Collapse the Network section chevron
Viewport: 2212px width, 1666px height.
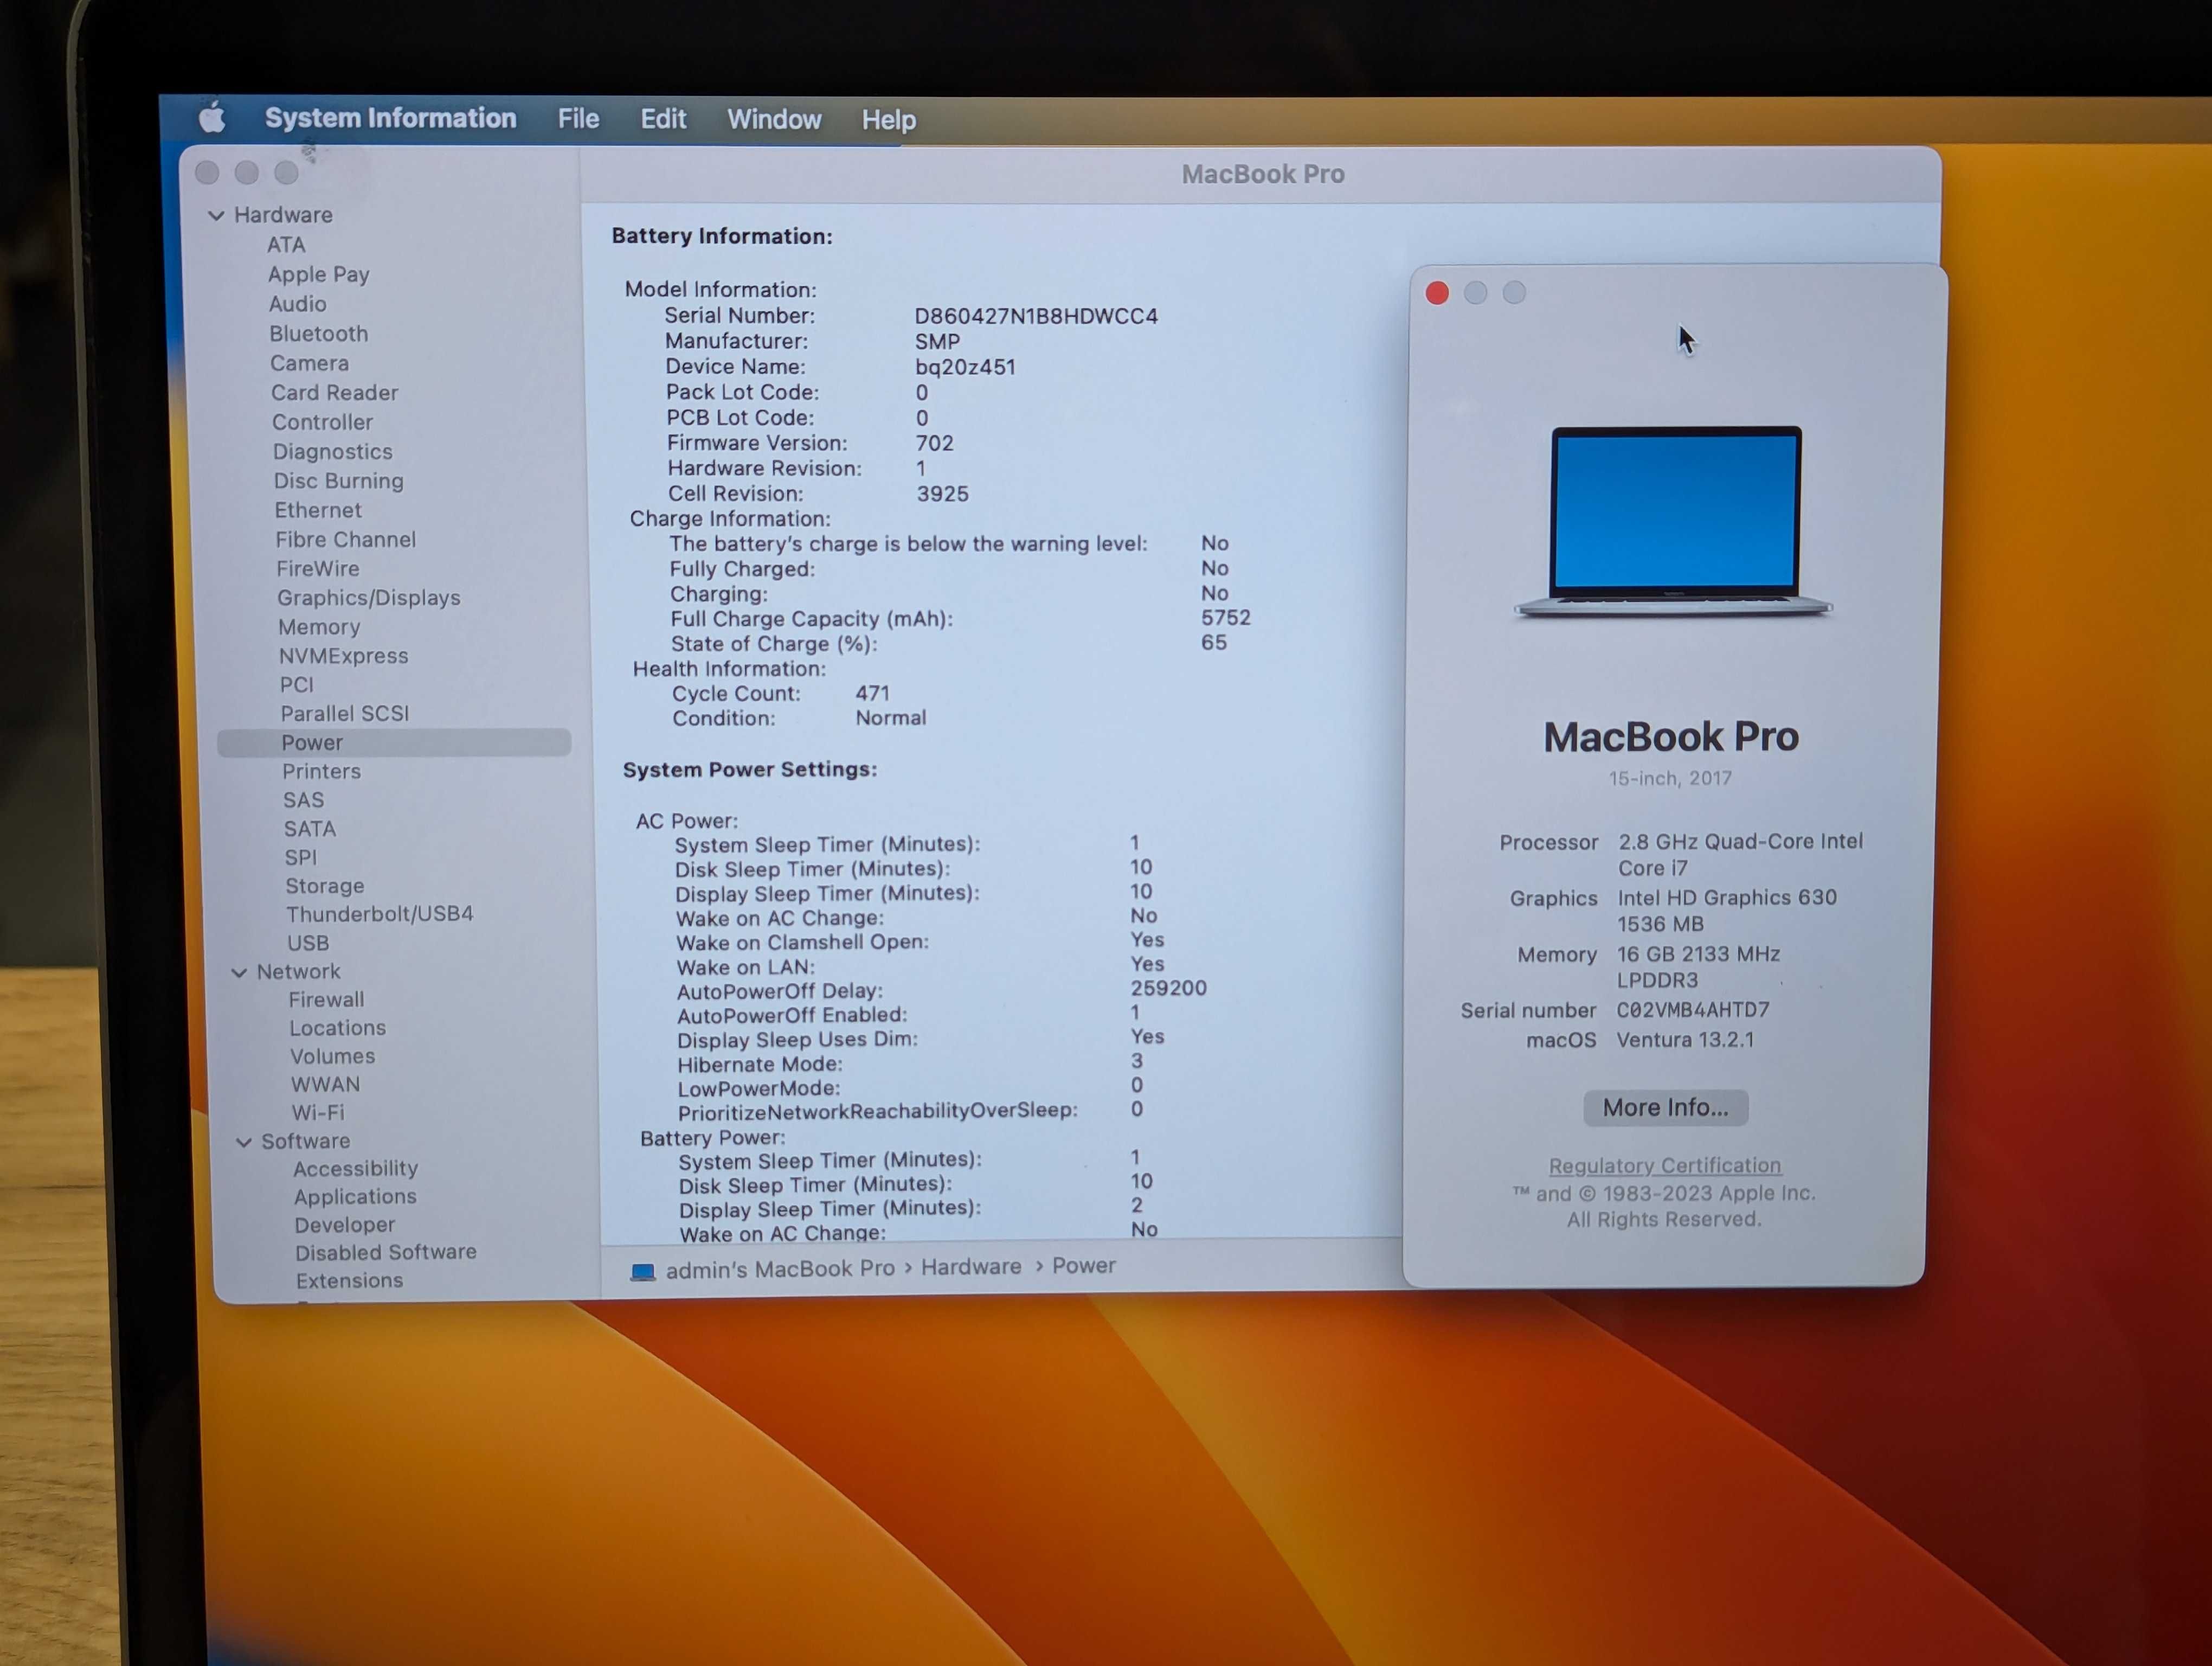coord(239,972)
